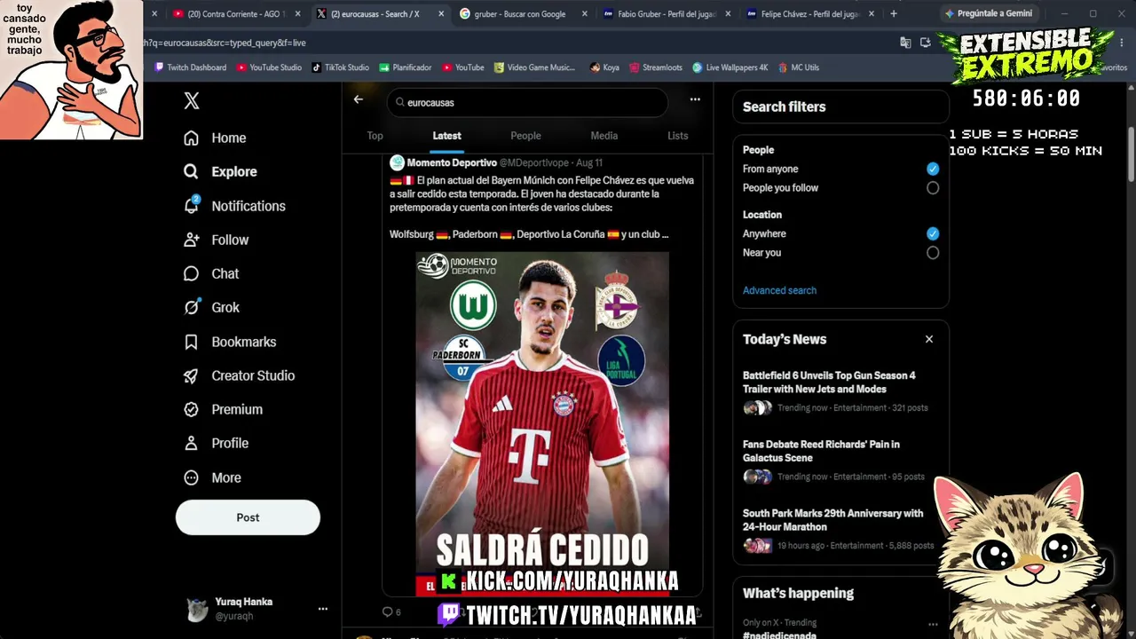Select the 'People you follow' filter

tap(933, 187)
